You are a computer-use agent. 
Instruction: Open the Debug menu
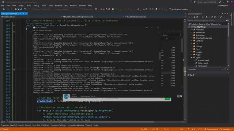point(36,5)
